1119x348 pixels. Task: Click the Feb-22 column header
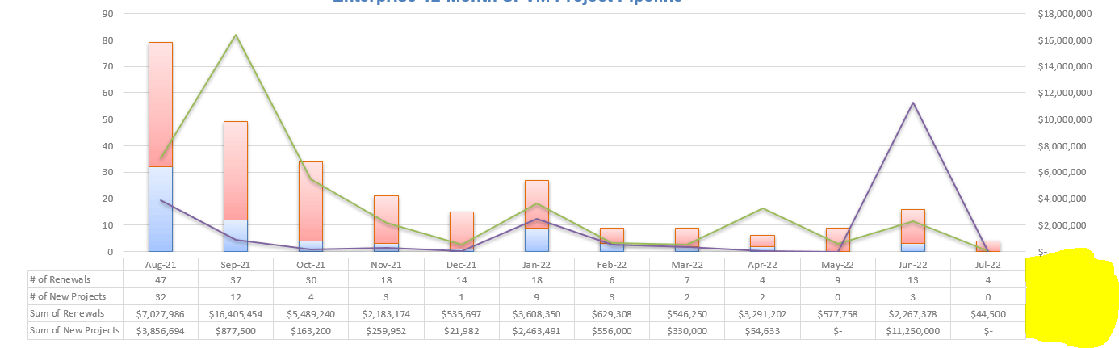click(612, 264)
